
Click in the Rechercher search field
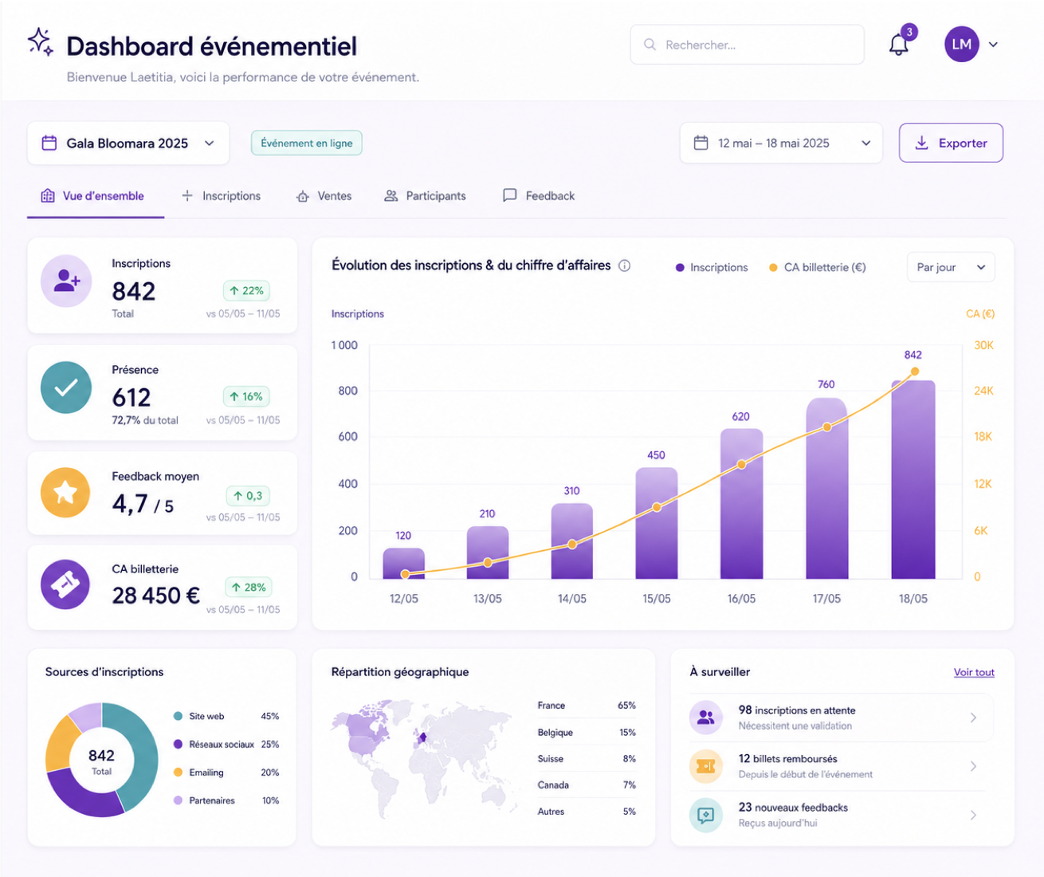pyautogui.click(x=747, y=45)
